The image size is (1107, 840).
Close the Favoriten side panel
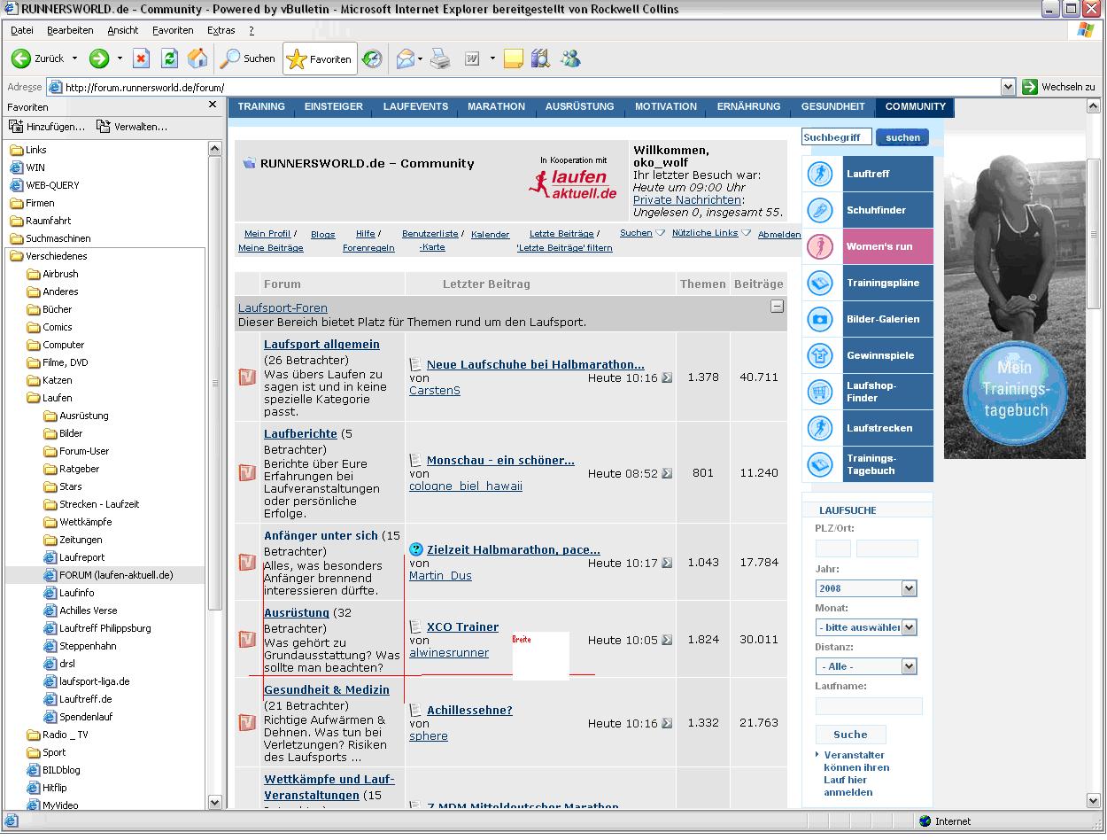tap(213, 105)
